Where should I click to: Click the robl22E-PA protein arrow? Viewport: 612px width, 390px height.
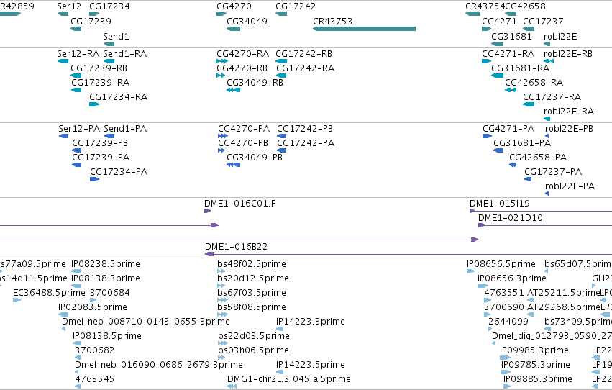tap(547, 194)
